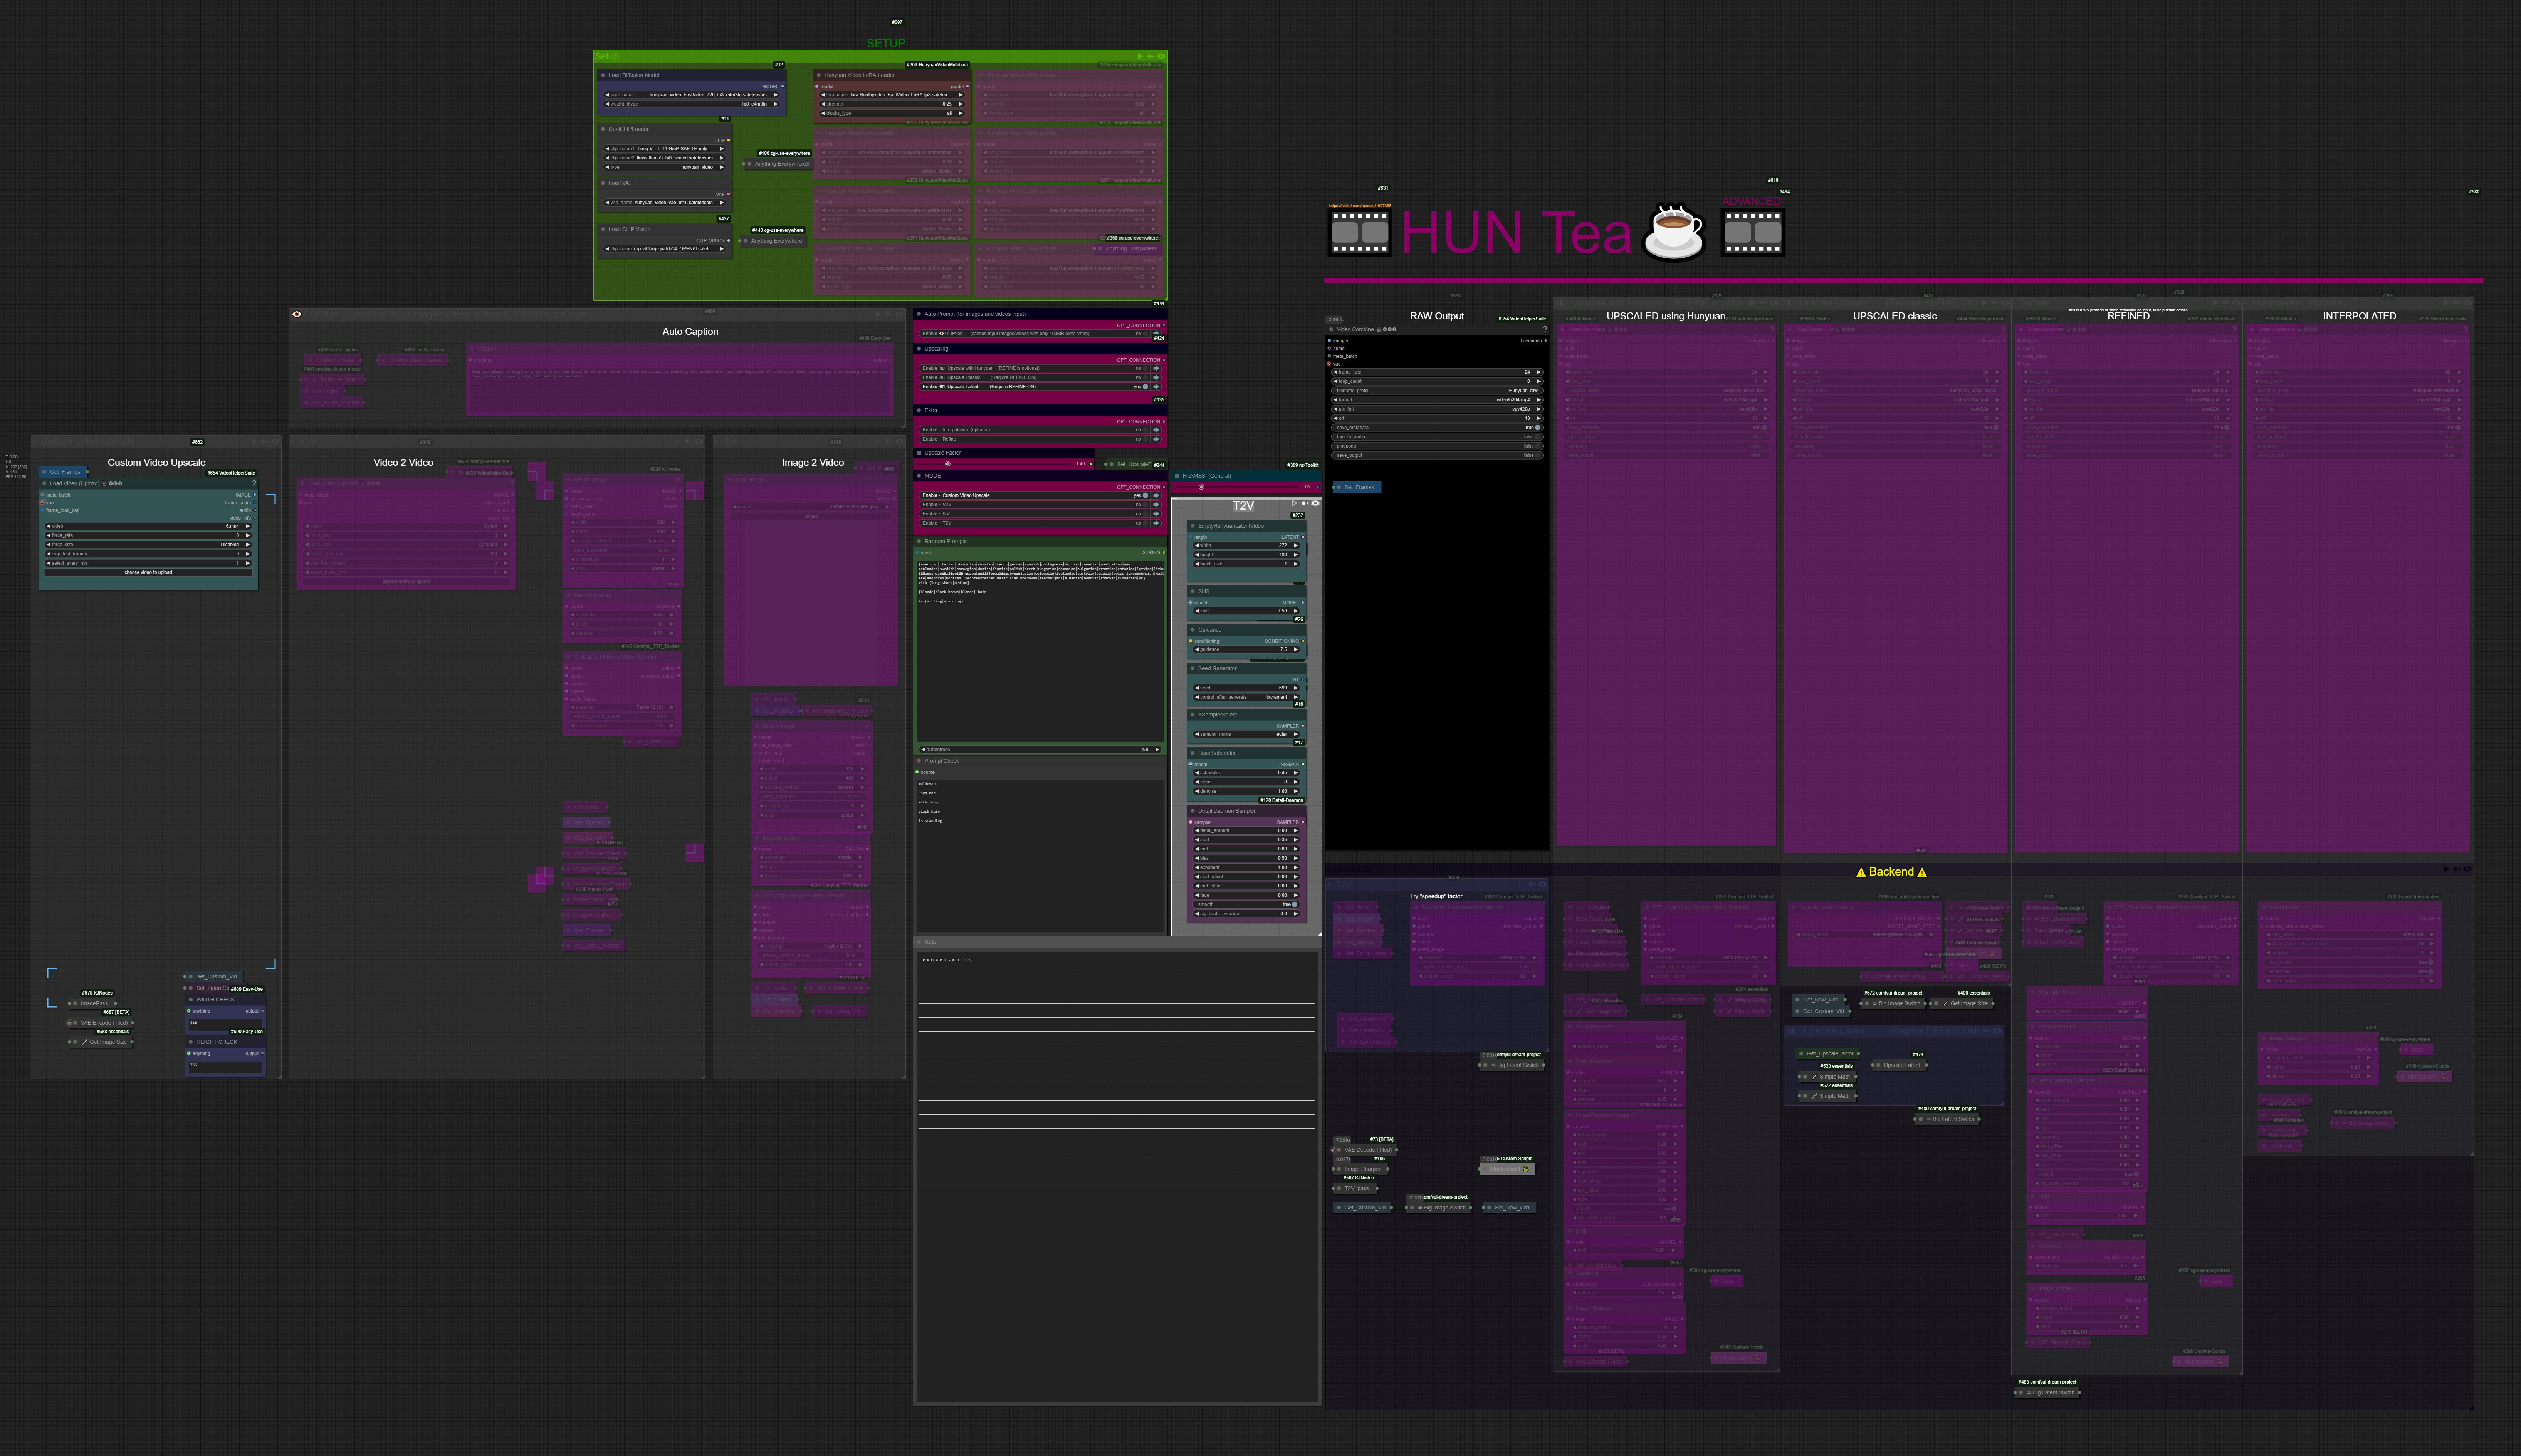Increase frame_rate in RAW Output Video Combine
2521x1456 pixels.
[1539, 372]
